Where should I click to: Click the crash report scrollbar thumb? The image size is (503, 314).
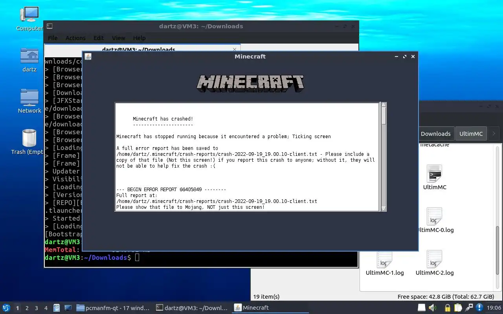pyautogui.click(x=384, y=116)
